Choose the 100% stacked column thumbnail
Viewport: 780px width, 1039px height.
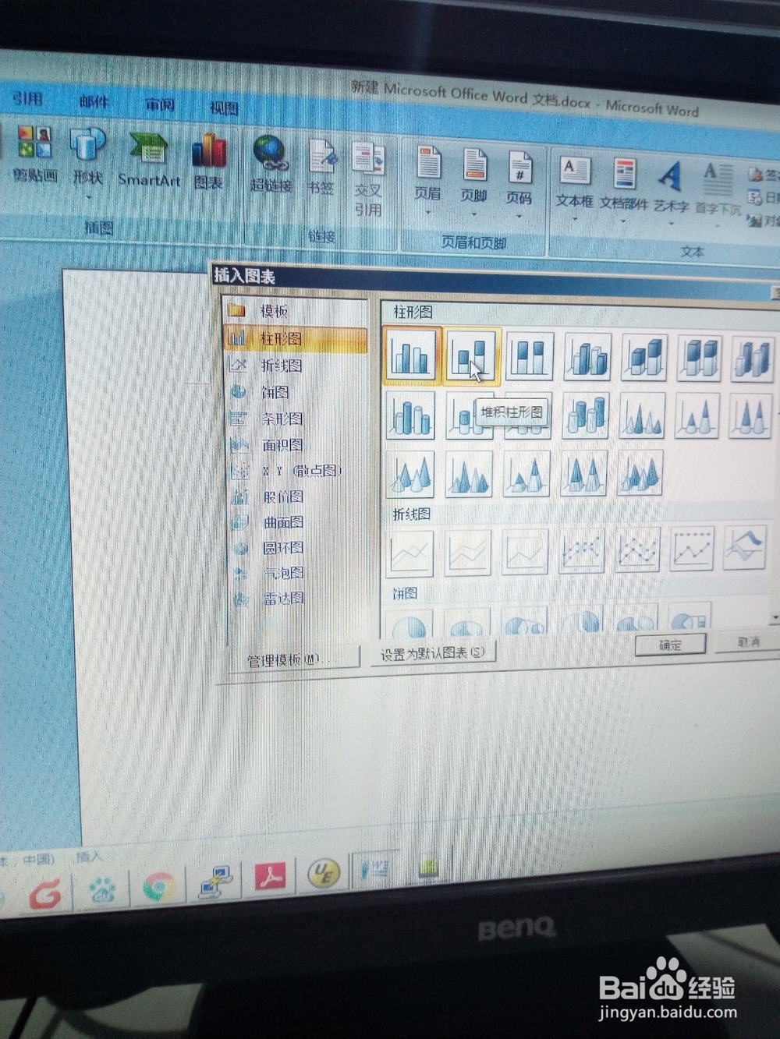point(530,355)
